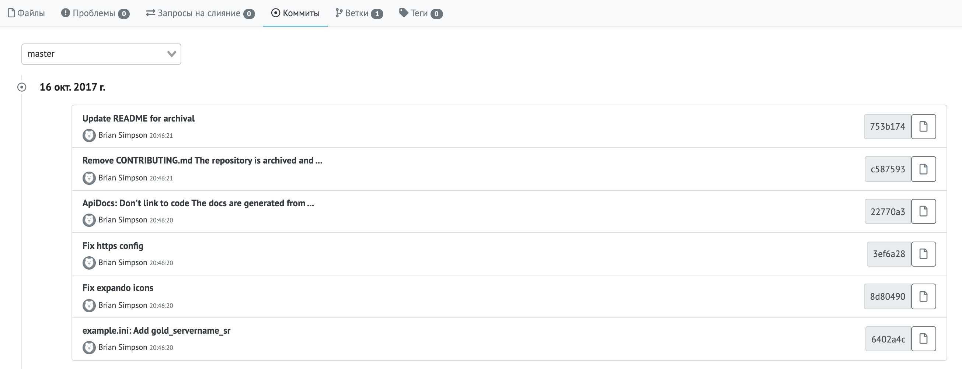Image resolution: width=962 pixels, height=369 pixels.
Task: Browse files icon for commit 753b174
Action: pyautogui.click(x=923, y=126)
